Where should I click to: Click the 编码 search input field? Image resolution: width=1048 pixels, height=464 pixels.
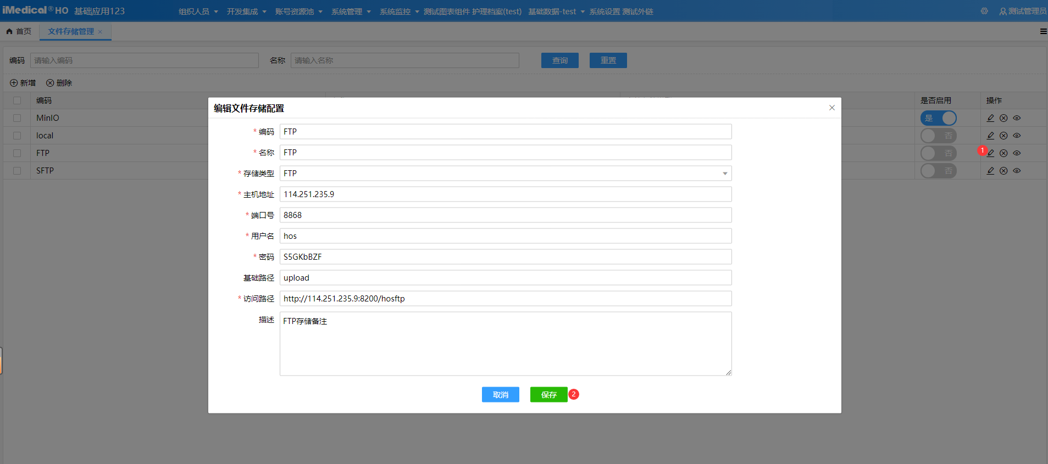click(145, 60)
